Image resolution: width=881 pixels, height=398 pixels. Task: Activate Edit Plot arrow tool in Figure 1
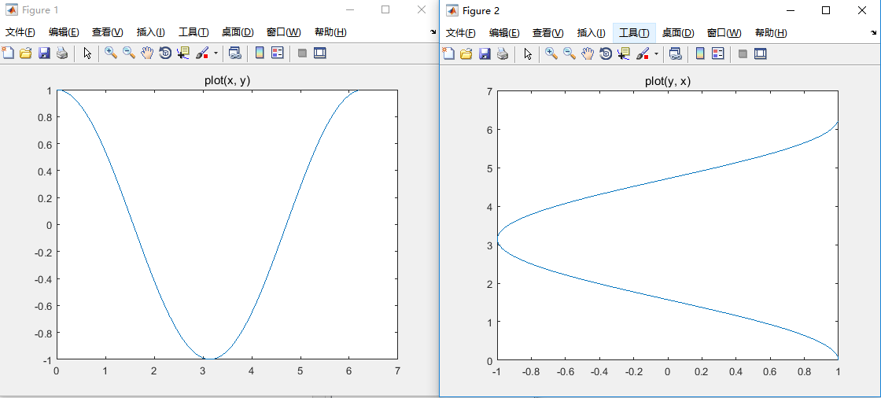(87, 53)
